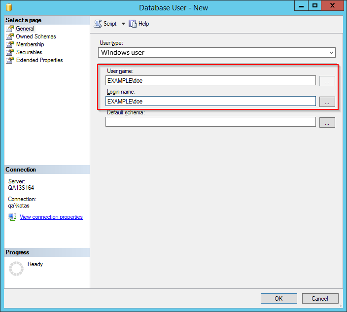Click into the Login name field
Image resolution: width=347 pixels, height=312 pixels.
[x=210, y=101]
